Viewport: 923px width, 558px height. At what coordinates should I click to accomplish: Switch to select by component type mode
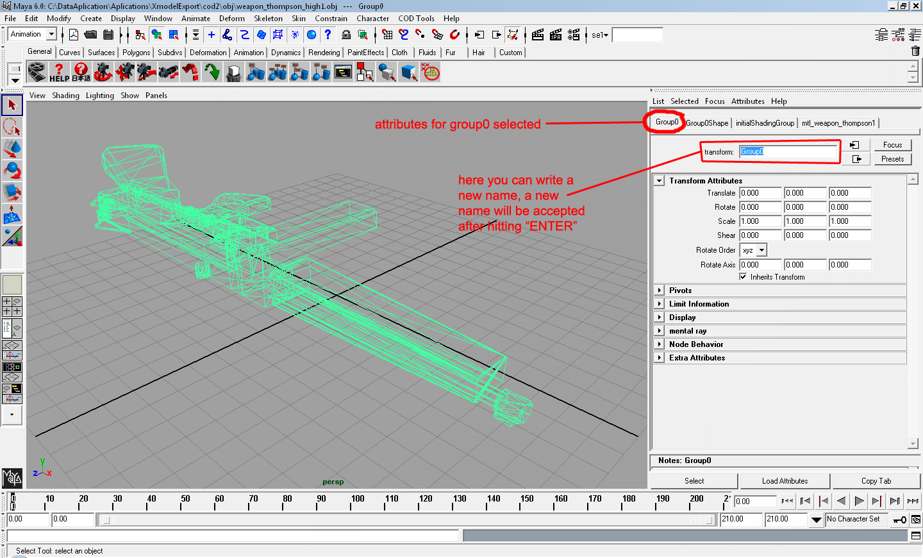[174, 35]
